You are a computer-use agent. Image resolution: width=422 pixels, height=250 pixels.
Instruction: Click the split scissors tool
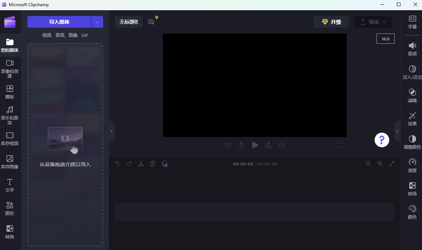click(141, 164)
